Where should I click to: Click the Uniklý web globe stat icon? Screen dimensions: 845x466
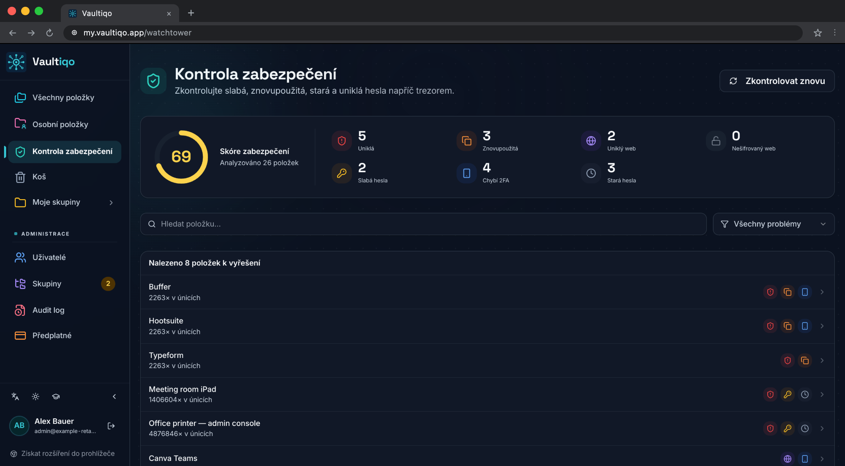click(591, 141)
